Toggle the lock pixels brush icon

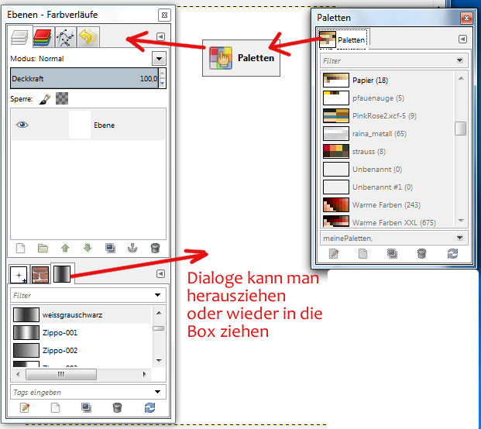coord(45,99)
